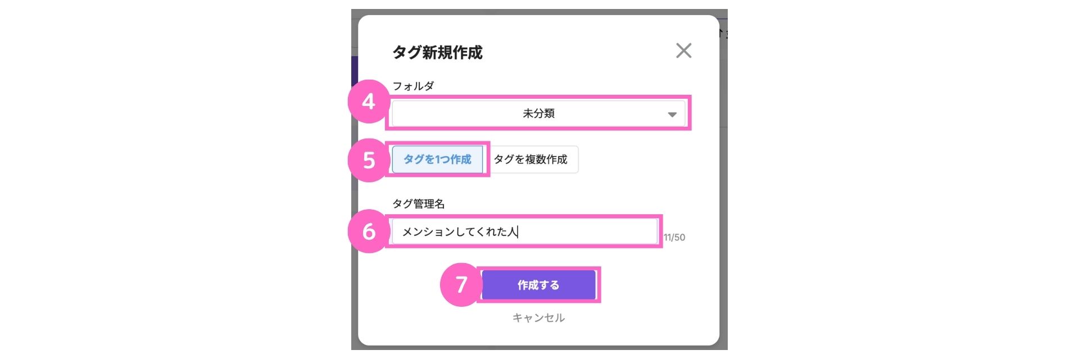Click the entered text メンションしてくれた人
This screenshot has width=1079, height=359.
pos(459,231)
